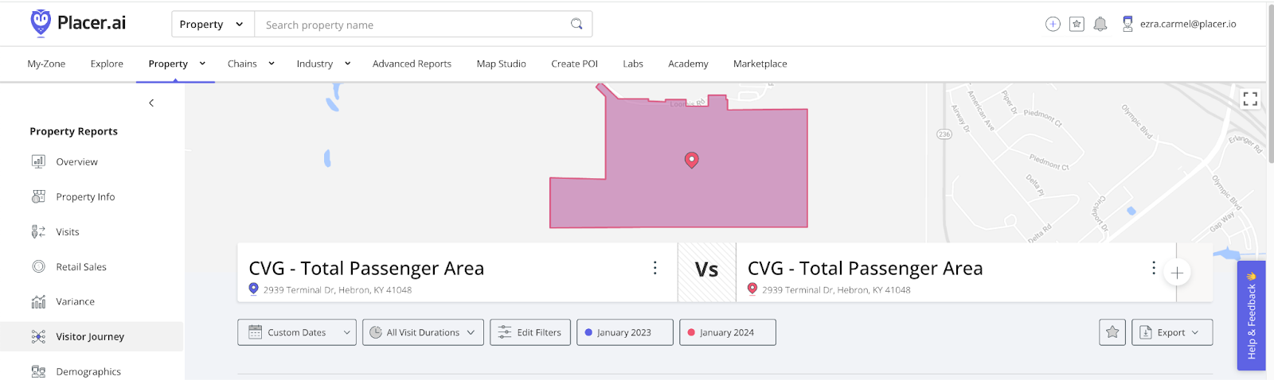Open the Export dropdown

(x=1172, y=332)
